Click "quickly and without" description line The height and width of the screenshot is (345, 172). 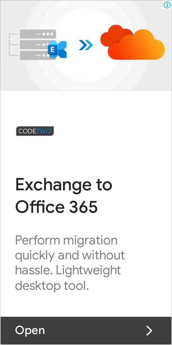click(x=70, y=255)
